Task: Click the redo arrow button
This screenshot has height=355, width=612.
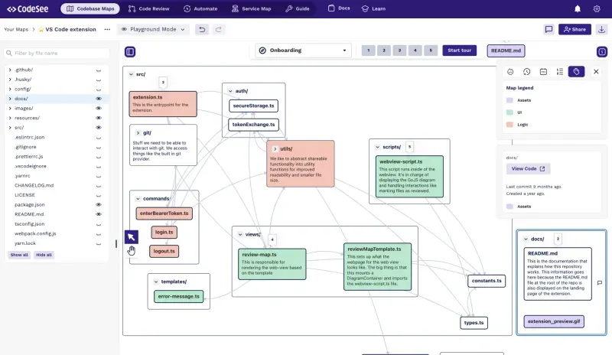Action: (x=219, y=30)
